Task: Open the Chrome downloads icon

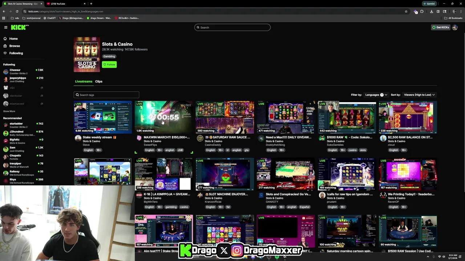Action: 431,11
